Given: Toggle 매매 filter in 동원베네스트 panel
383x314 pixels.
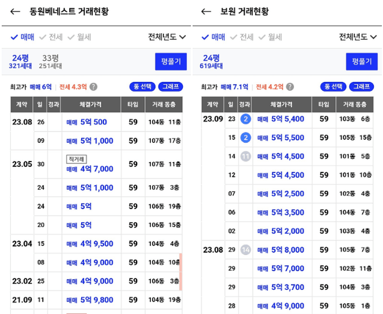Looking at the screenshot, I should click(x=23, y=37).
